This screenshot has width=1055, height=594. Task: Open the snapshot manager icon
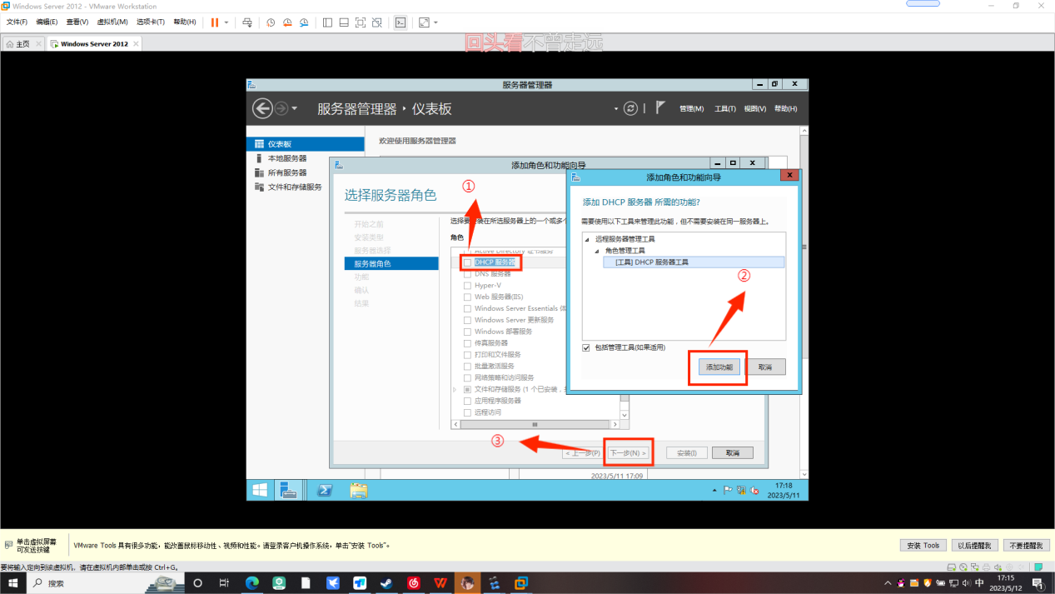click(304, 22)
